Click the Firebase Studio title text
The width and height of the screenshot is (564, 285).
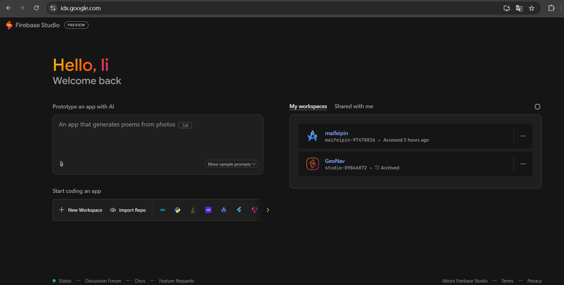pyautogui.click(x=37, y=25)
